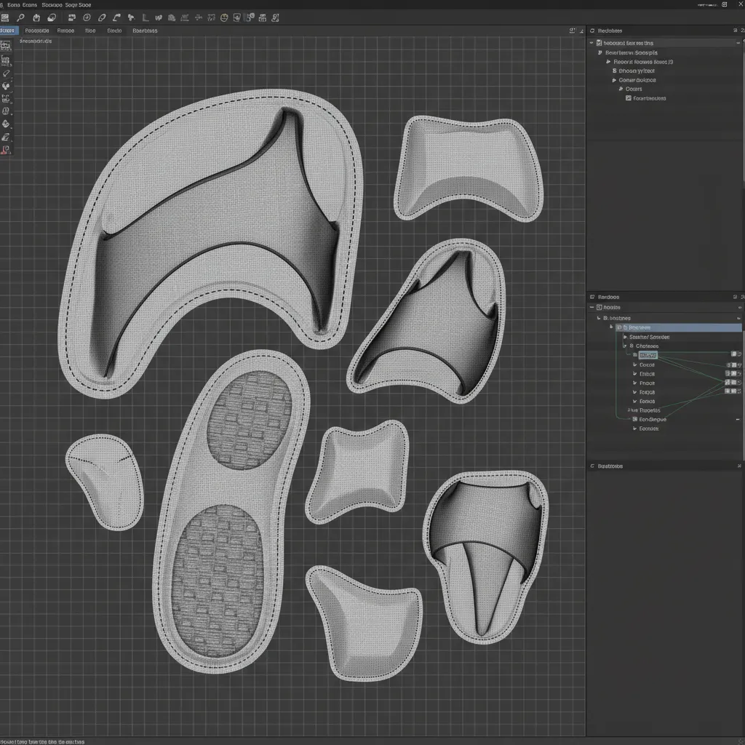Switch to the first highlighted tab below the toolbar
745x745 pixels.
[x=7, y=31]
